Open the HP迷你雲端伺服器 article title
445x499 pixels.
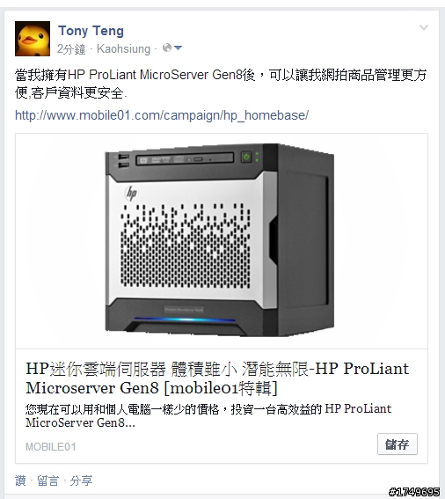pyautogui.click(x=217, y=378)
